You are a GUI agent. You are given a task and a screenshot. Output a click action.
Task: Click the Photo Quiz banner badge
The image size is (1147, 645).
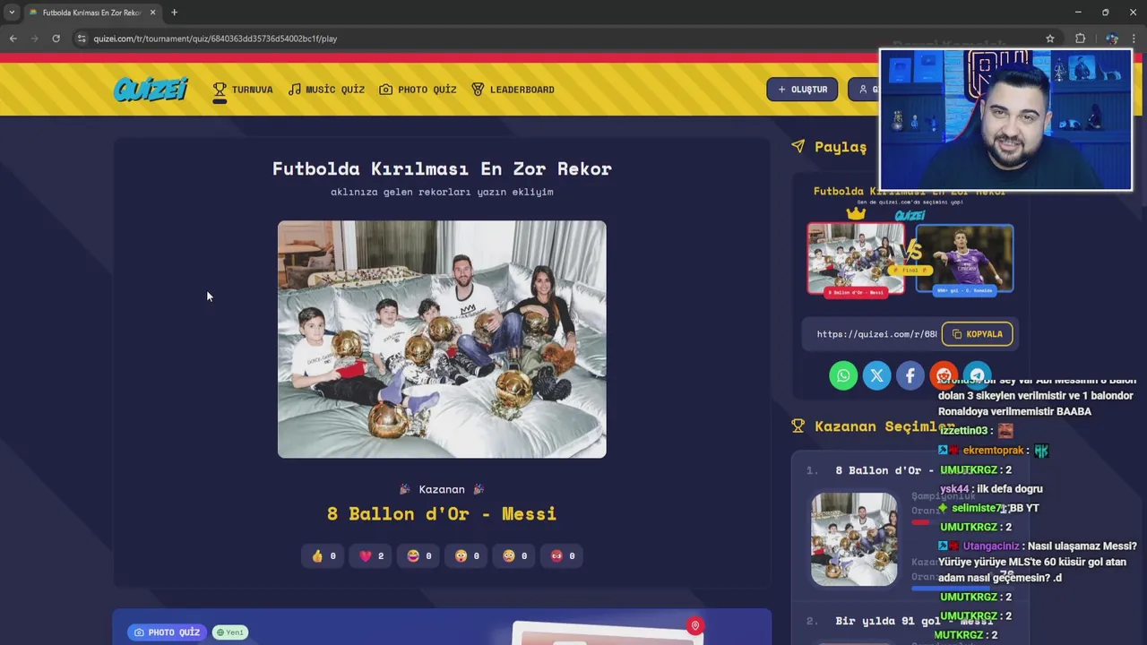(167, 632)
